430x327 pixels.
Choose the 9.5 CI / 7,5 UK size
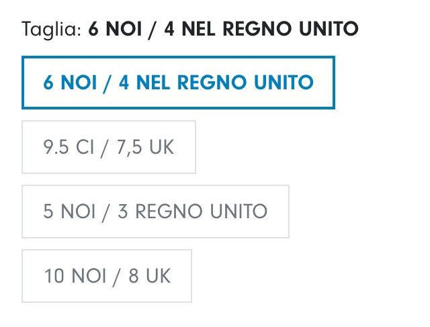point(109,147)
